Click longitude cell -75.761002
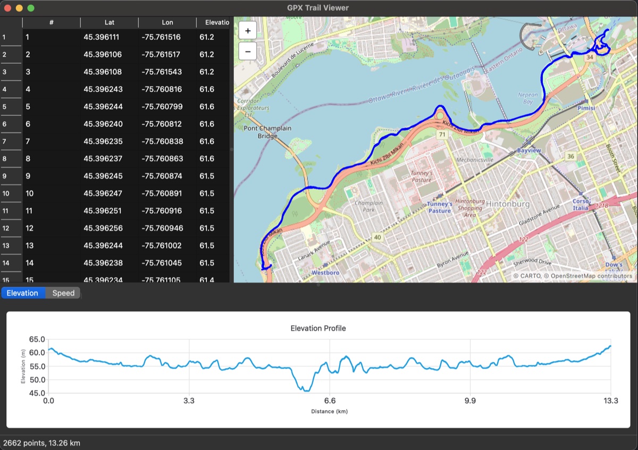The height and width of the screenshot is (450, 638). (167, 245)
